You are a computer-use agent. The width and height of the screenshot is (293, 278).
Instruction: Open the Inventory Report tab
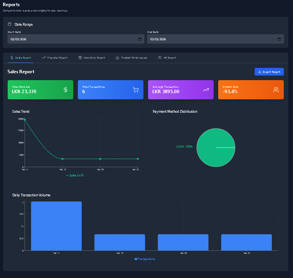click(x=92, y=58)
